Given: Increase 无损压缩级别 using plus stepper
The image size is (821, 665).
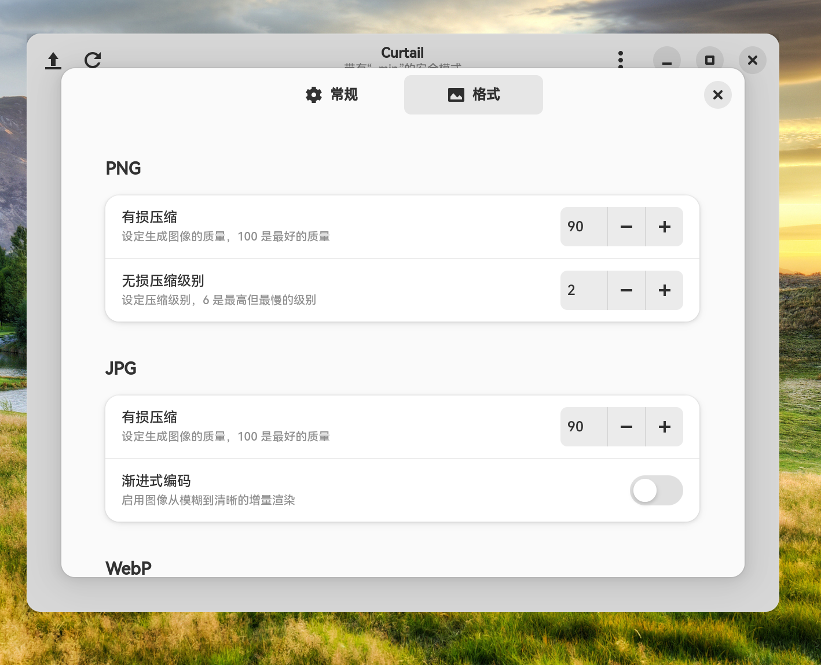Looking at the screenshot, I should (664, 290).
